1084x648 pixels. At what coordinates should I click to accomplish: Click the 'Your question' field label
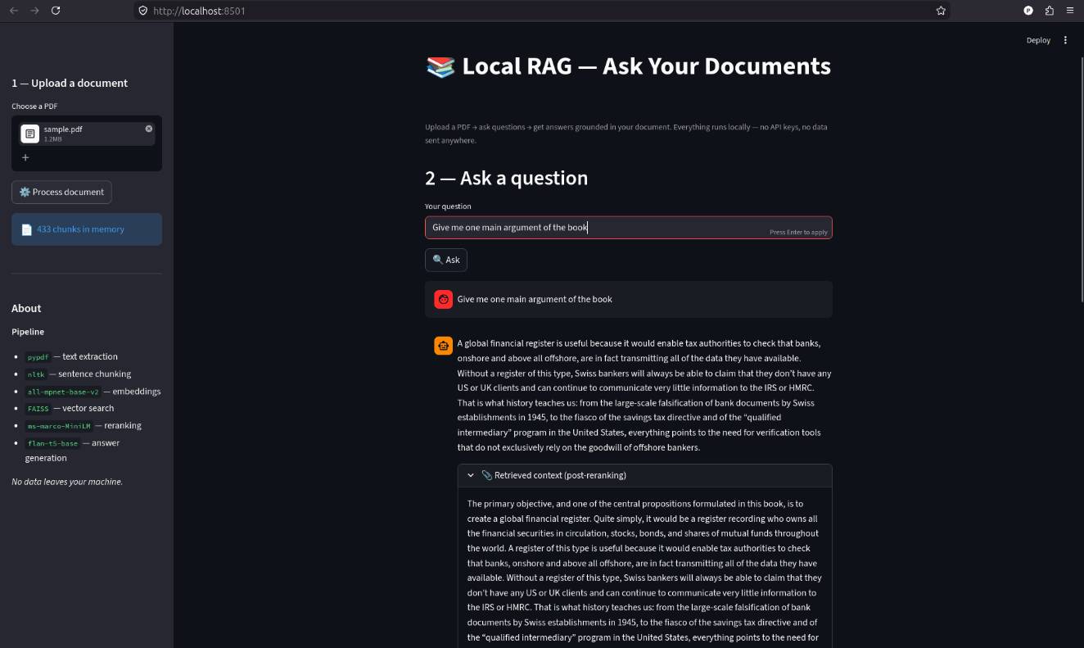[448, 206]
